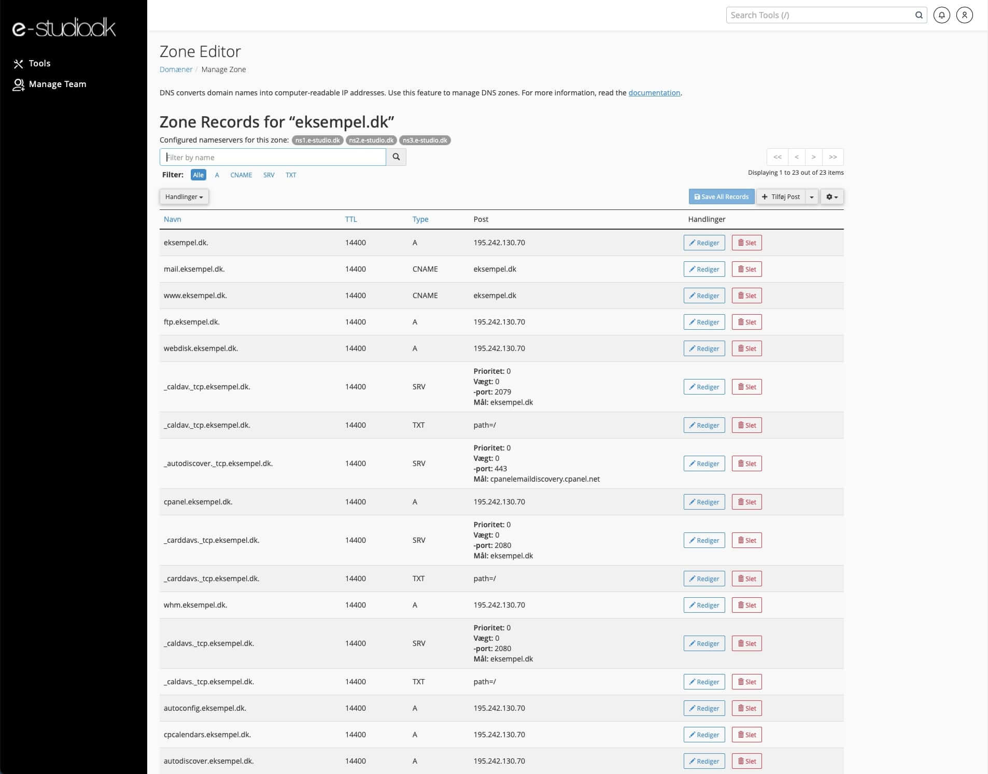Expand the Tilføj Post dropdown arrow
Viewport: 988px width, 774px height.
point(812,196)
